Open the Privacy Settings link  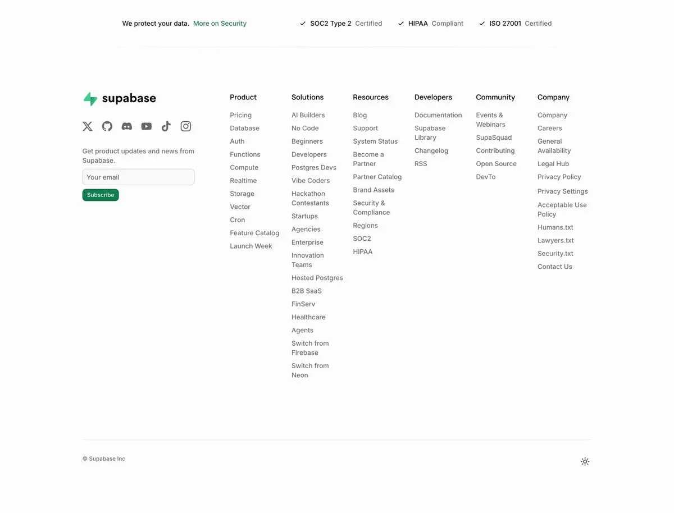click(562, 191)
